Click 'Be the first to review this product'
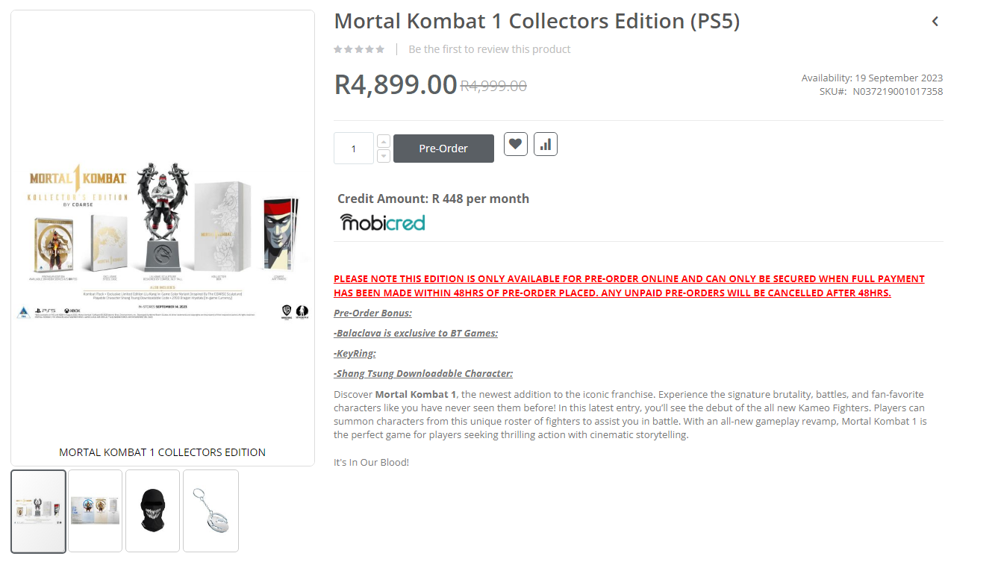 click(489, 49)
